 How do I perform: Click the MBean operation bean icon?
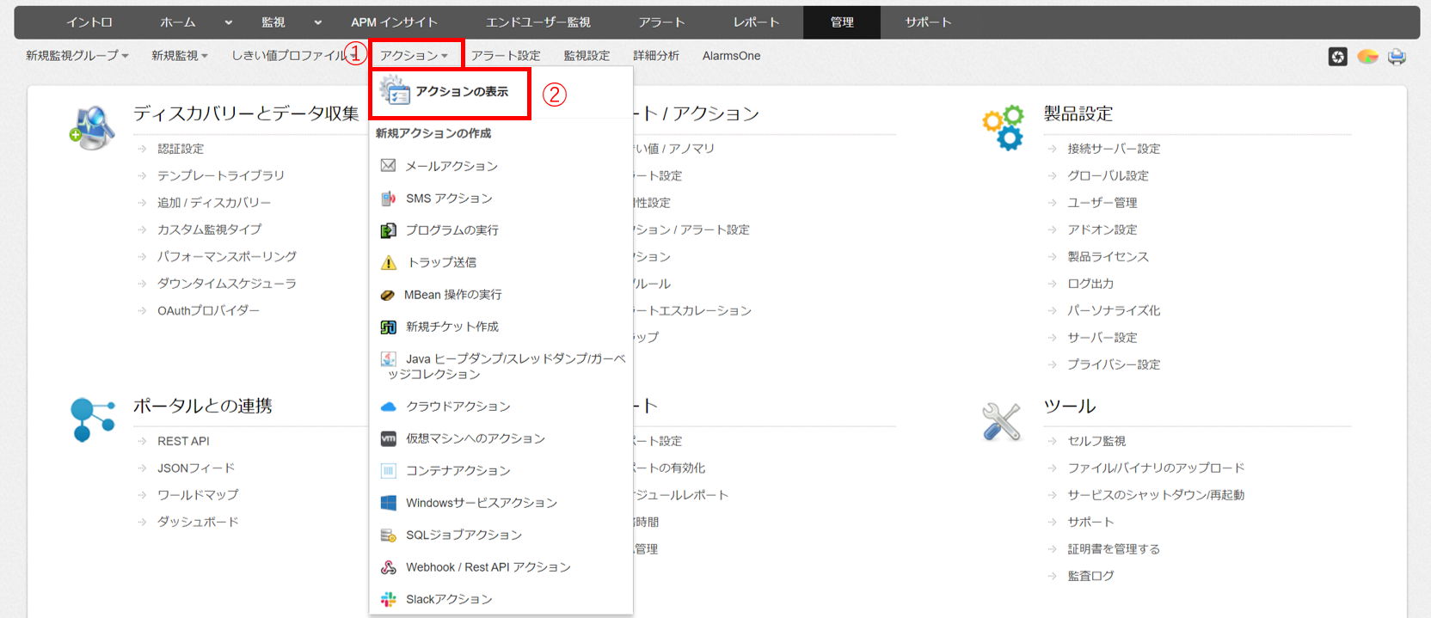tap(388, 295)
